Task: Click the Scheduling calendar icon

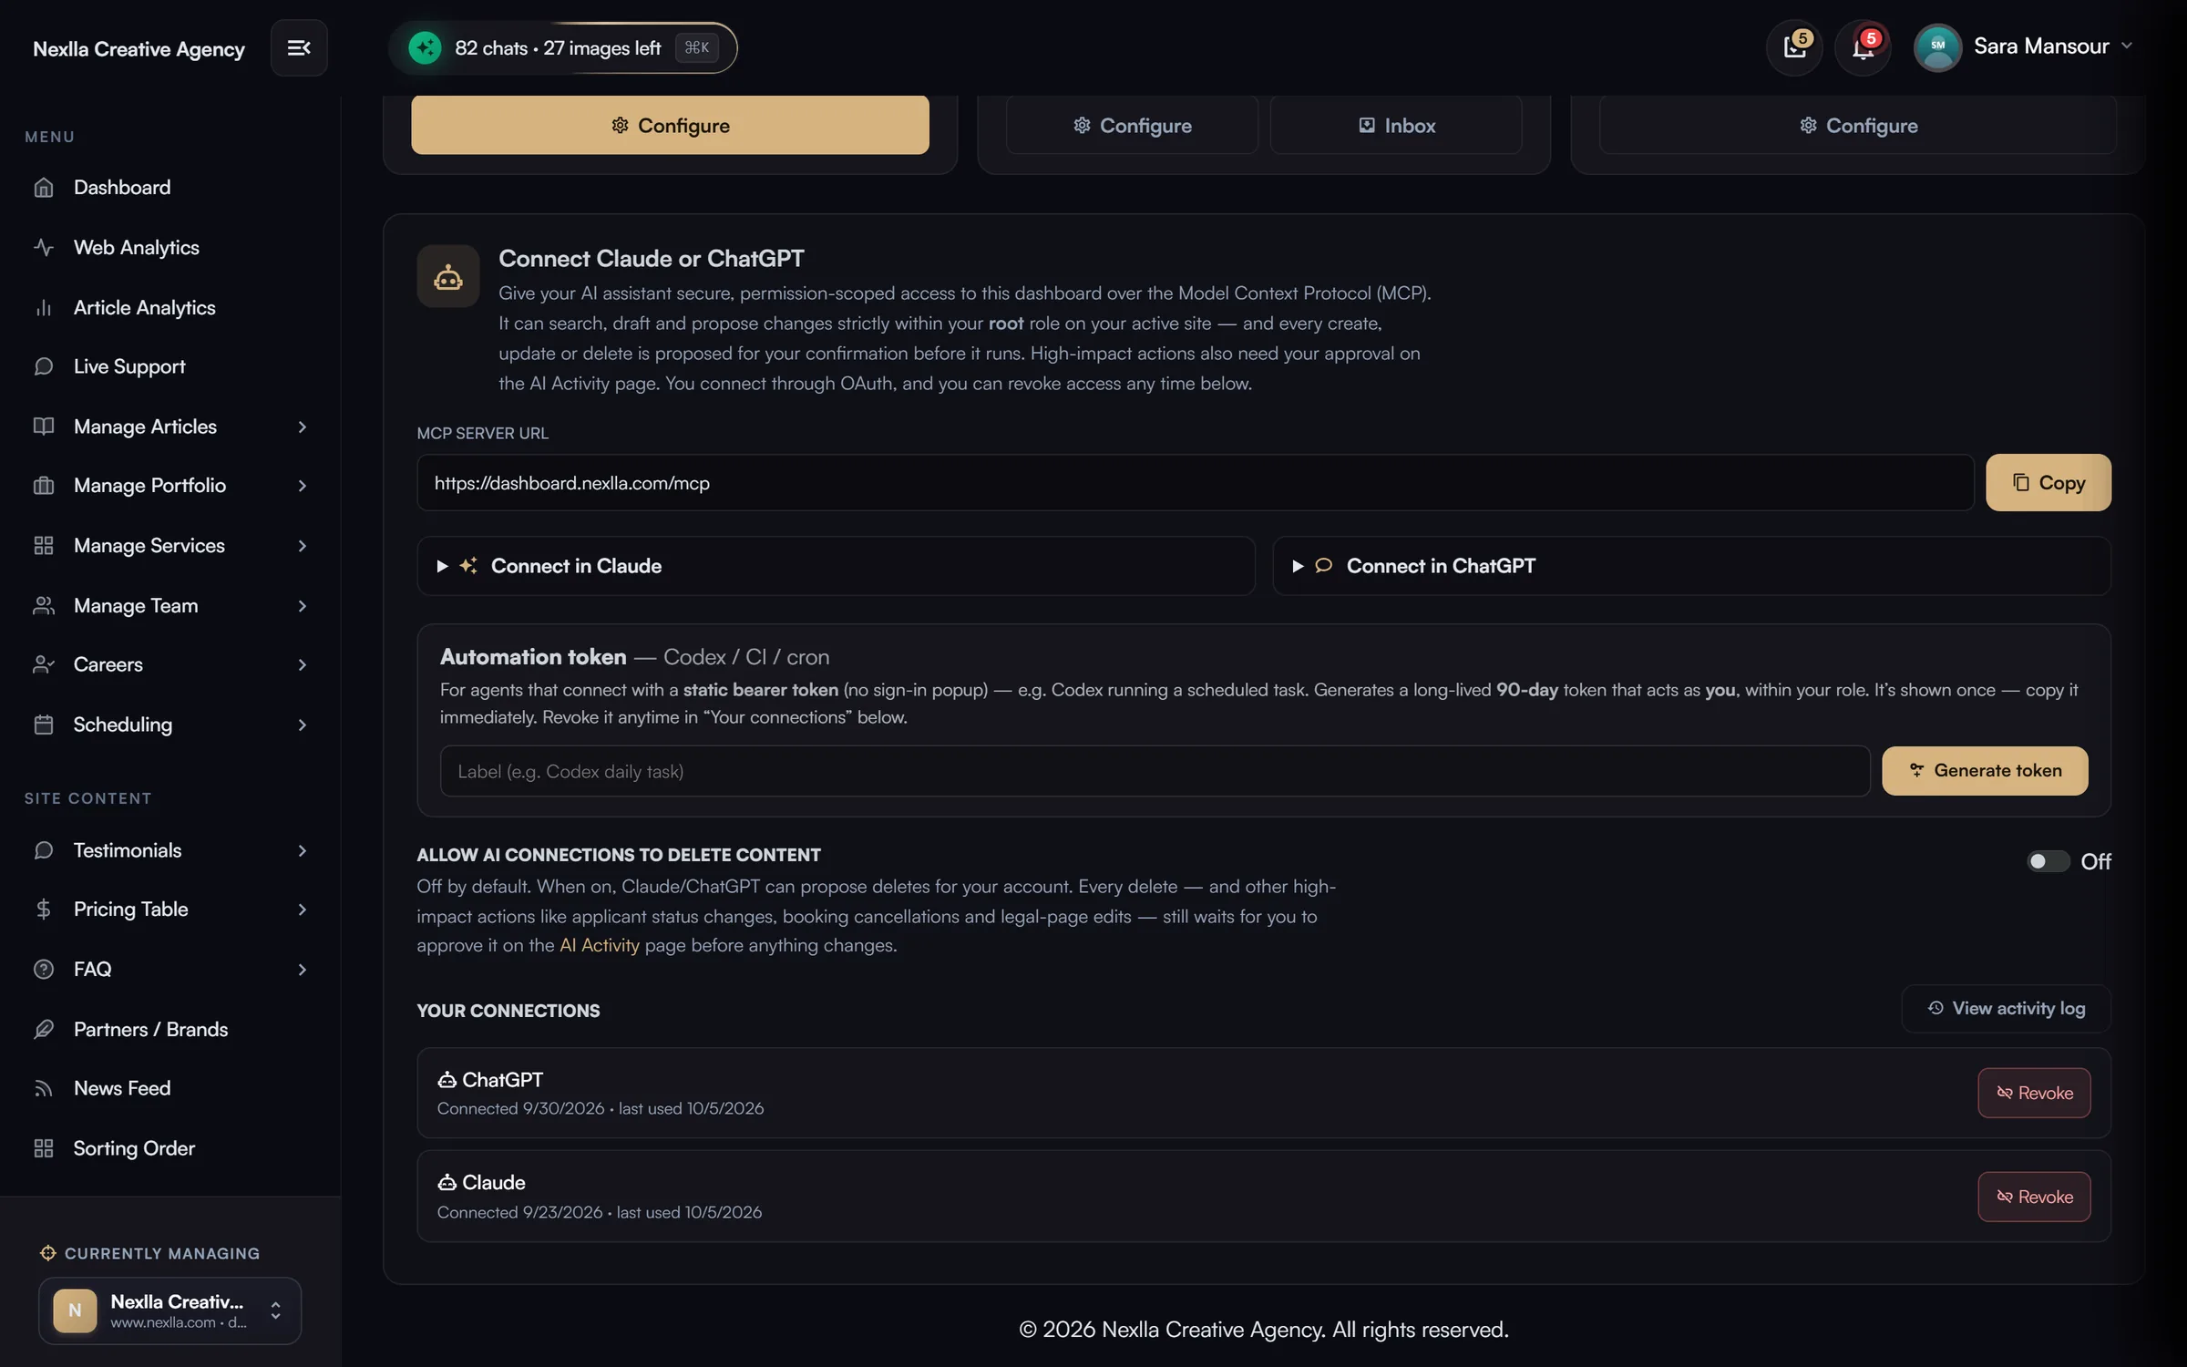Action: pos(44,725)
